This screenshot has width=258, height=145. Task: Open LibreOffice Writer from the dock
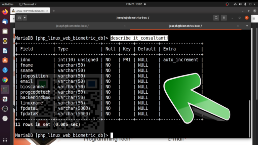coord(5,51)
